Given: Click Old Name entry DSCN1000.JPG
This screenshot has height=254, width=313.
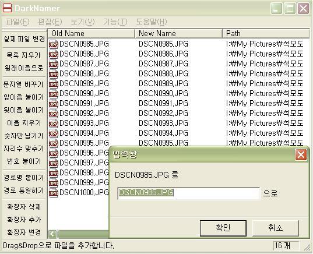Looking at the screenshot, I should point(84,193).
